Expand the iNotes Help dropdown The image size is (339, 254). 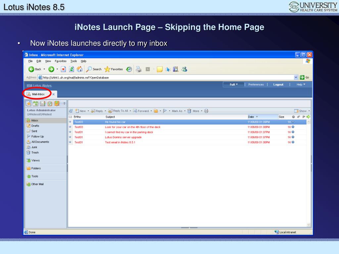pyautogui.click(x=301, y=84)
